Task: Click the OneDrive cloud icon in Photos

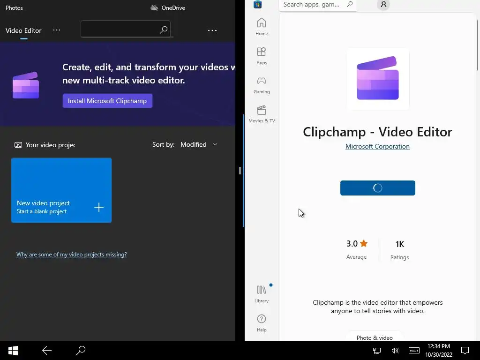Action: (x=154, y=7)
